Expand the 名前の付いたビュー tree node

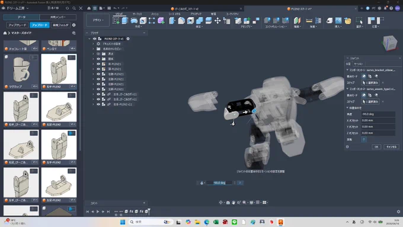coord(93,49)
